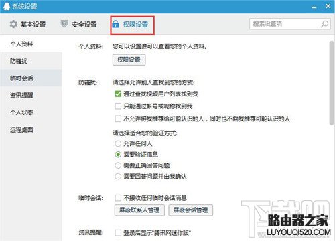The width and height of the screenshot is (335, 241).
Task: Check 只能通过帐号或昵称找到我 option
Action: tap(118, 106)
